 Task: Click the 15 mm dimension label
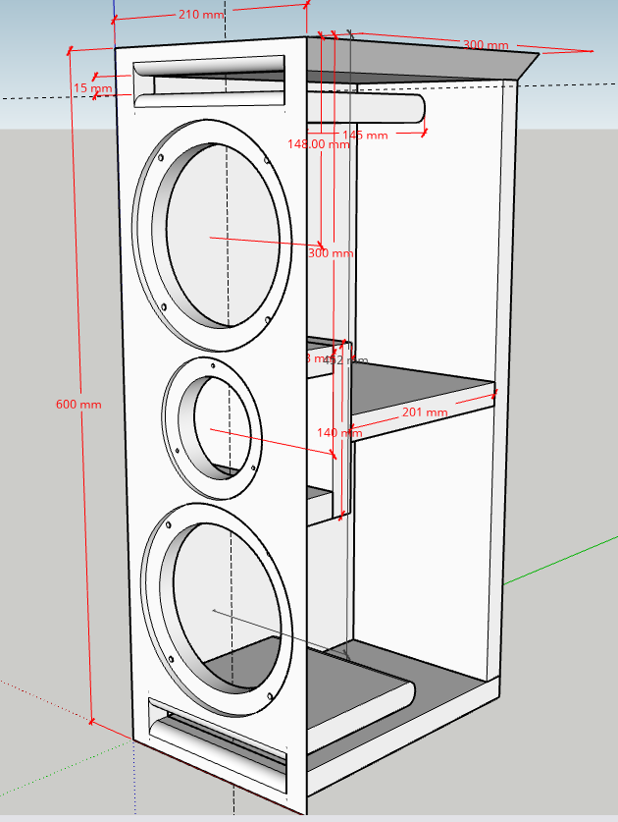pos(92,88)
